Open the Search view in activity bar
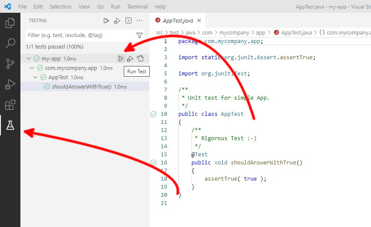 (10, 43)
